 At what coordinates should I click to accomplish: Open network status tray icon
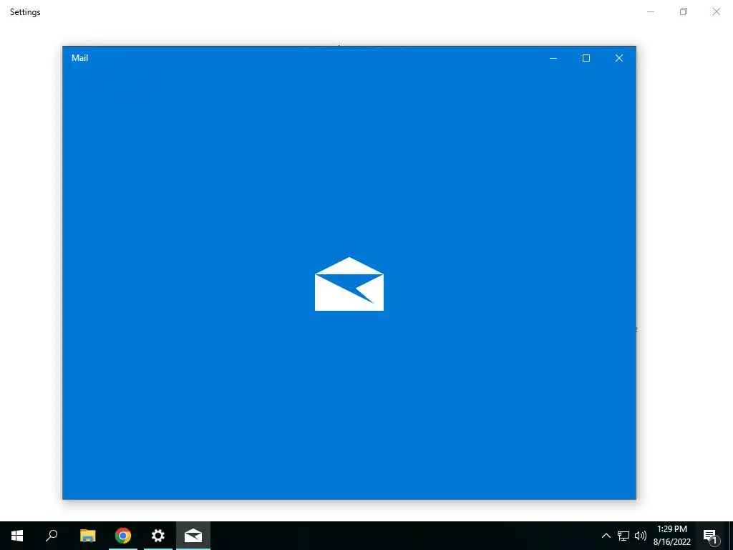(623, 536)
